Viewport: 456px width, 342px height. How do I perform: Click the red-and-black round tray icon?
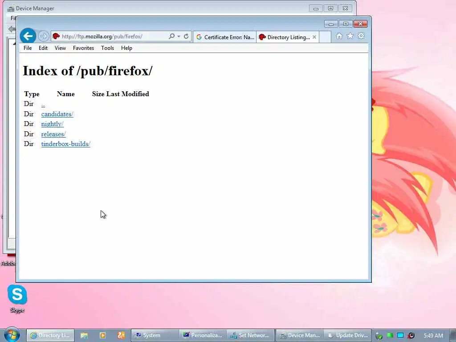411,336
